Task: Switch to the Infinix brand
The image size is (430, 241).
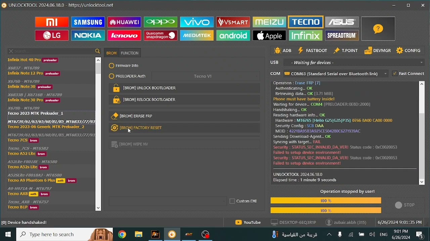Action: 306,35
